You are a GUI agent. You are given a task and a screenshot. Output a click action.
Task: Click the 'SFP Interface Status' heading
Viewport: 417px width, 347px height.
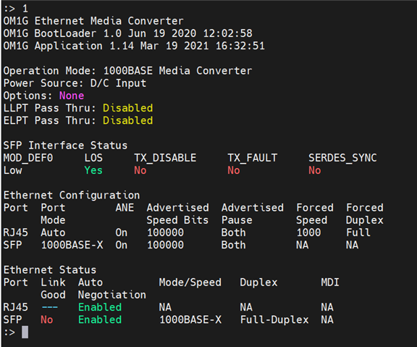pyautogui.click(x=65, y=146)
